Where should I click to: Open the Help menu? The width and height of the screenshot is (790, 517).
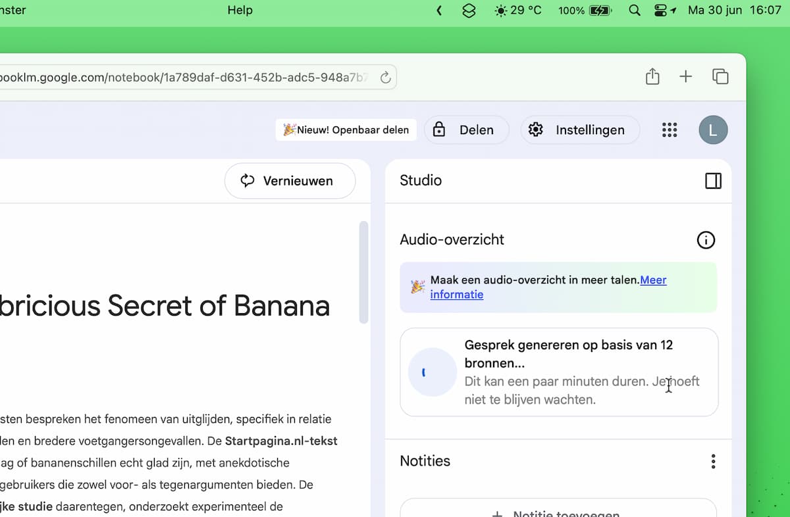click(240, 11)
